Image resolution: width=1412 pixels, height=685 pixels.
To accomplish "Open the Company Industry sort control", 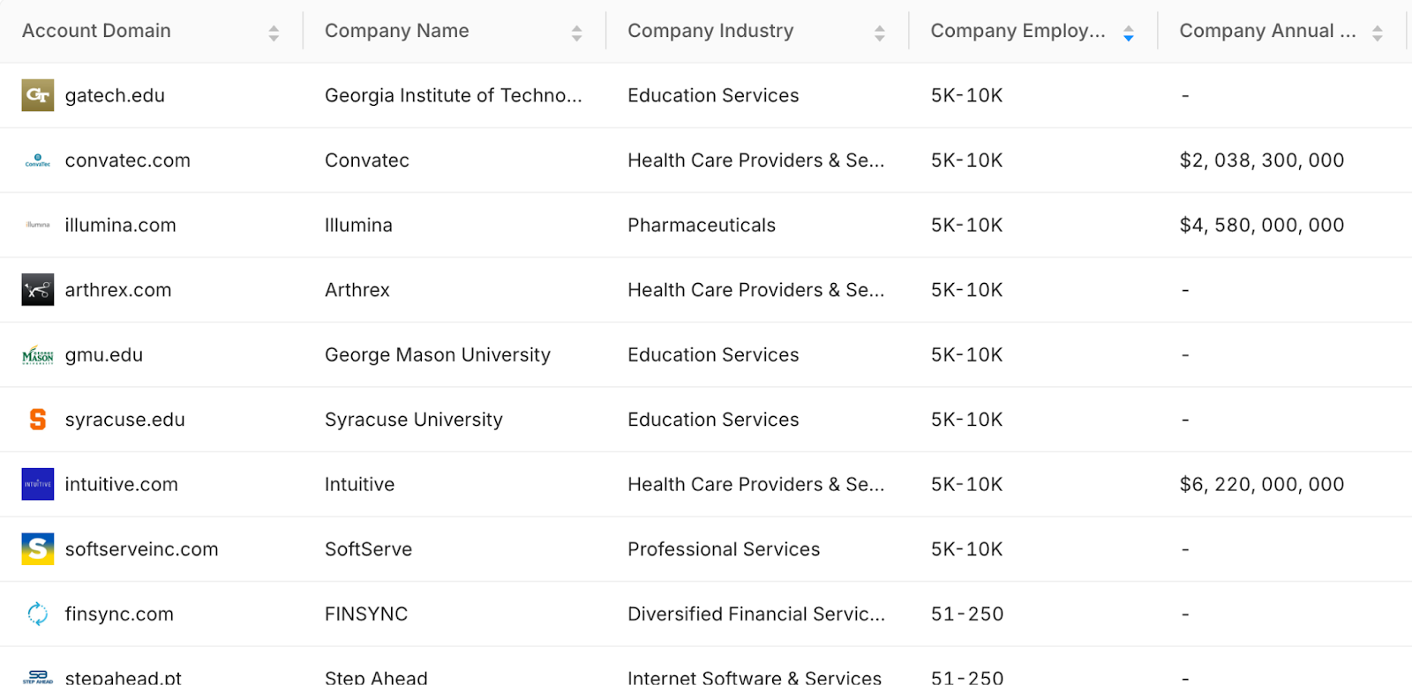I will (x=880, y=31).
